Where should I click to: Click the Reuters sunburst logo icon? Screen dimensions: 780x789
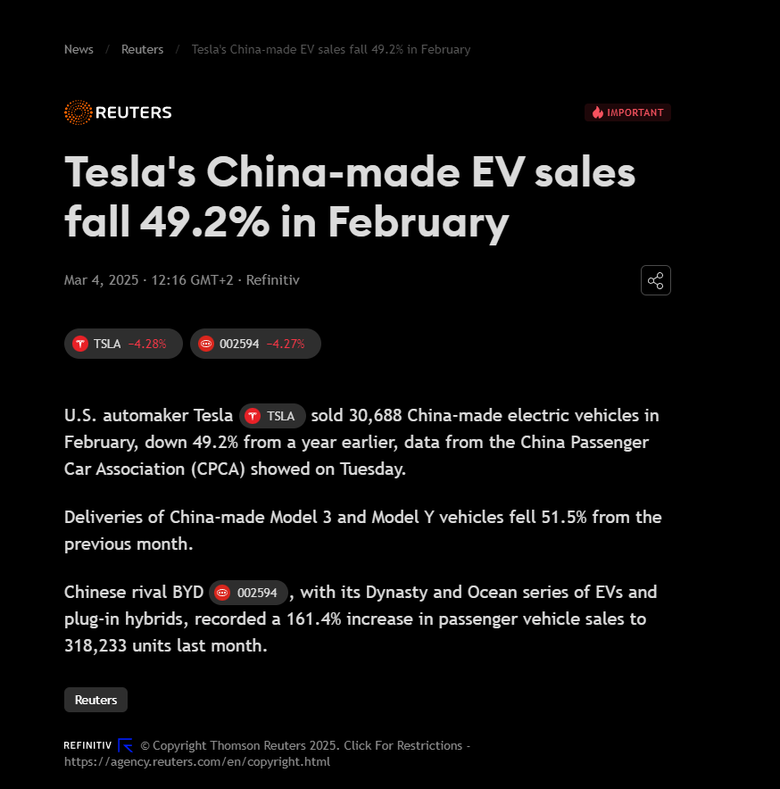pyautogui.click(x=78, y=112)
